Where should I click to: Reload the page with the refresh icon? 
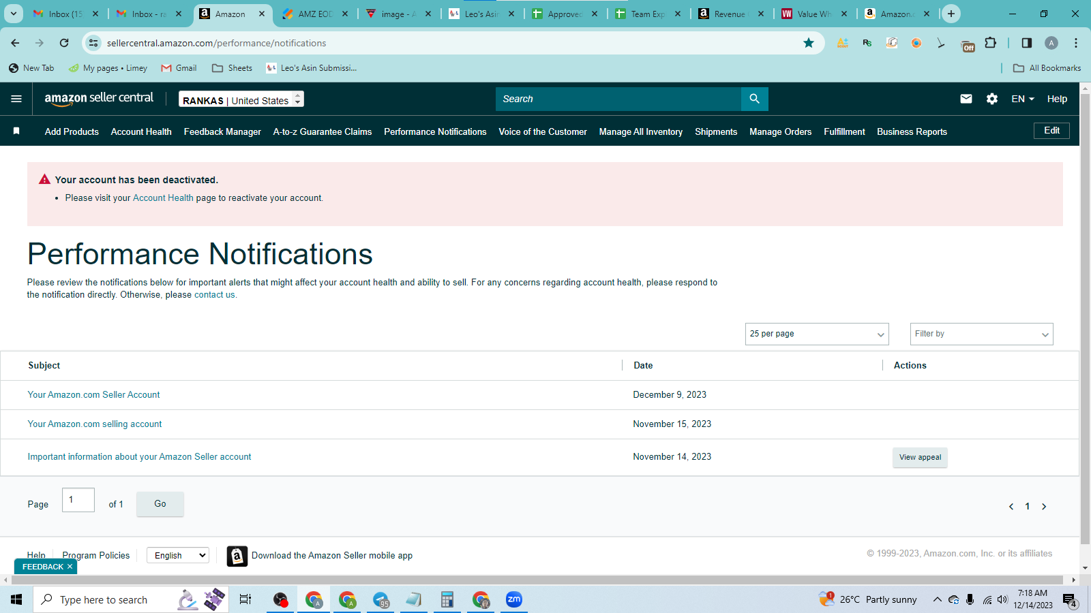[64, 43]
